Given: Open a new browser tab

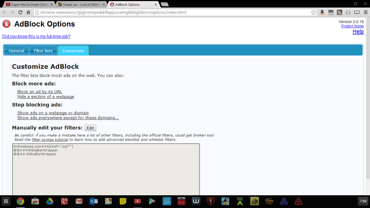Looking at the screenshot, I should point(164,5).
